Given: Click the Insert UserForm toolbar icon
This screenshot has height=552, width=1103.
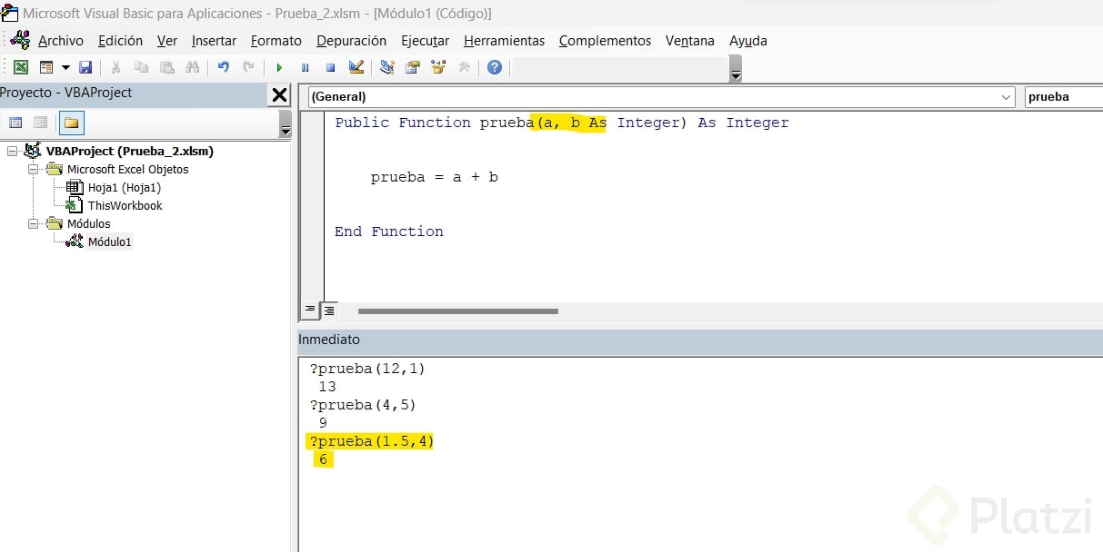Looking at the screenshot, I should pos(46,67).
